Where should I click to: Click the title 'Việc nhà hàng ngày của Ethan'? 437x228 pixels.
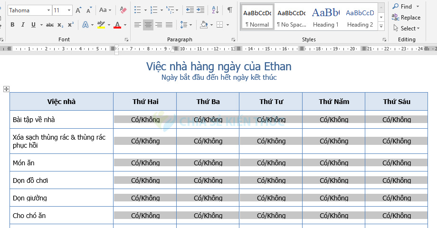(219, 66)
